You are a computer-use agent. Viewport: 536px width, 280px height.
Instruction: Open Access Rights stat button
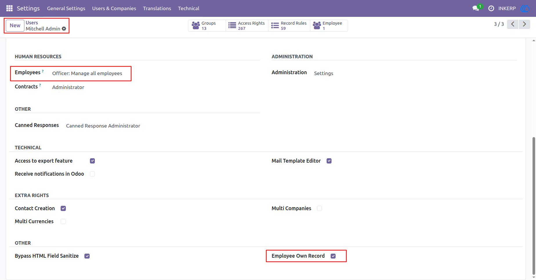click(x=247, y=26)
